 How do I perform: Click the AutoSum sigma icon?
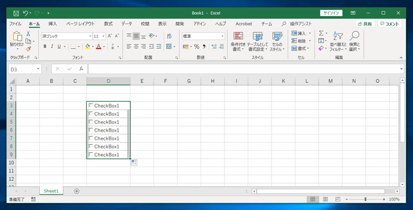321,33
